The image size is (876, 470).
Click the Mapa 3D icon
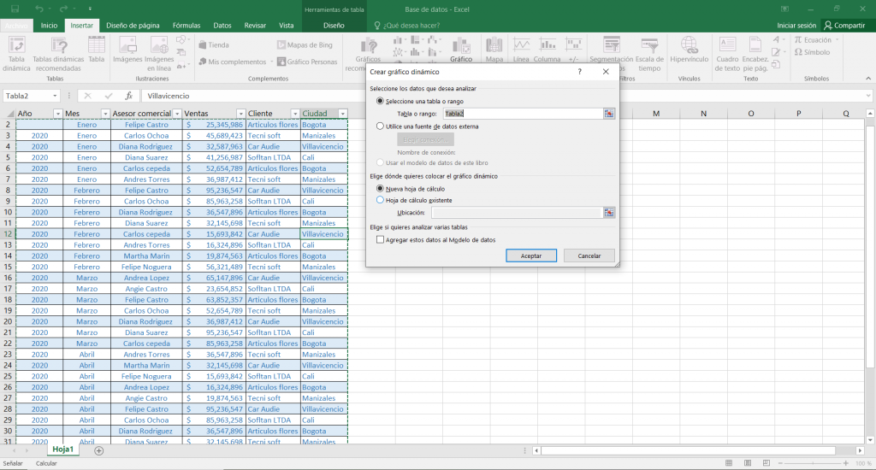pos(494,49)
